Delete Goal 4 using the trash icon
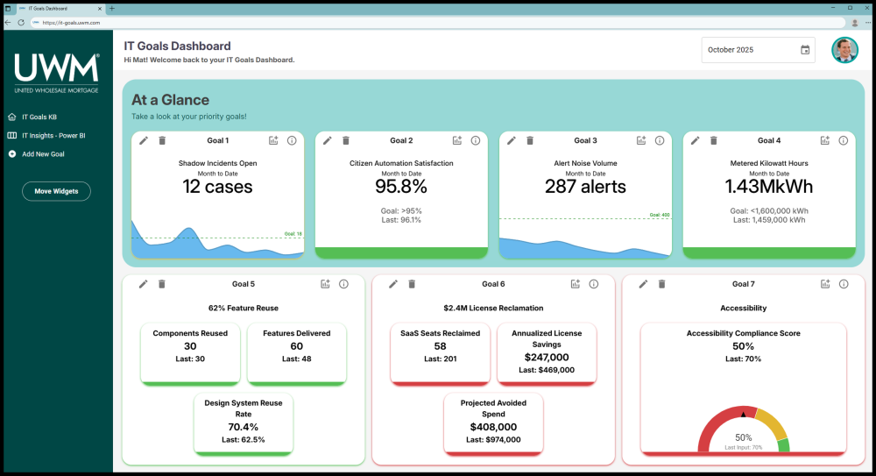 (x=713, y=140)
